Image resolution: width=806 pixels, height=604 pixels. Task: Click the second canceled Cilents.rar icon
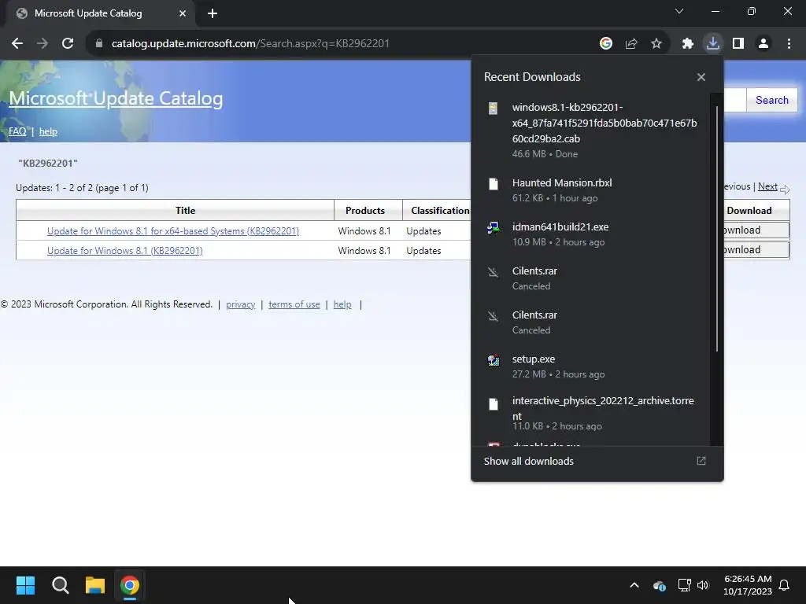493,316
